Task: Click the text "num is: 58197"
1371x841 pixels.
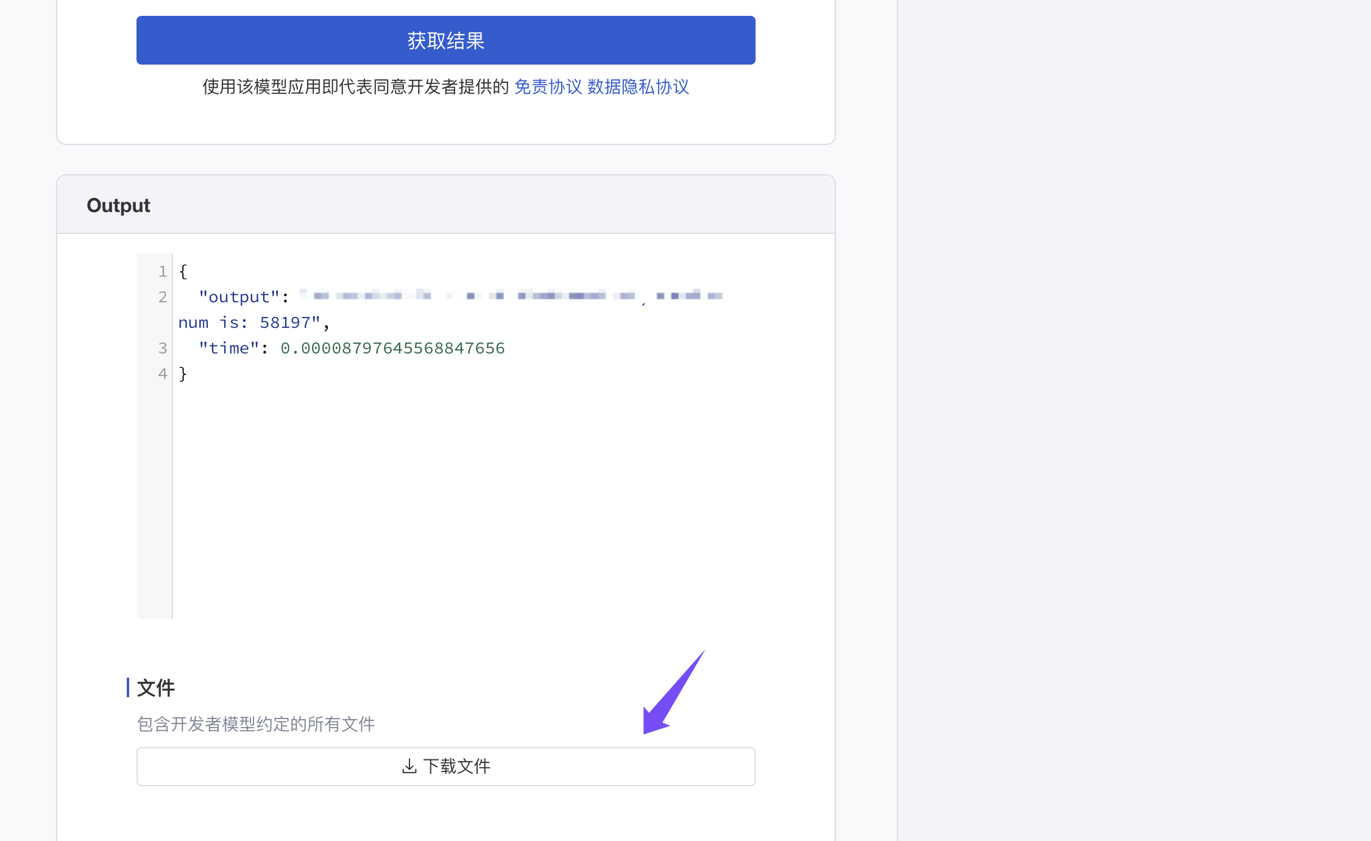Action: click(249, 322)
